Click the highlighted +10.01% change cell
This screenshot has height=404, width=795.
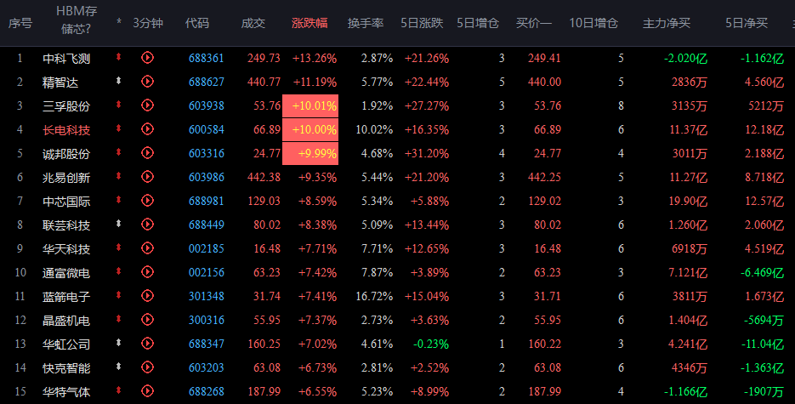pos(310,106)
